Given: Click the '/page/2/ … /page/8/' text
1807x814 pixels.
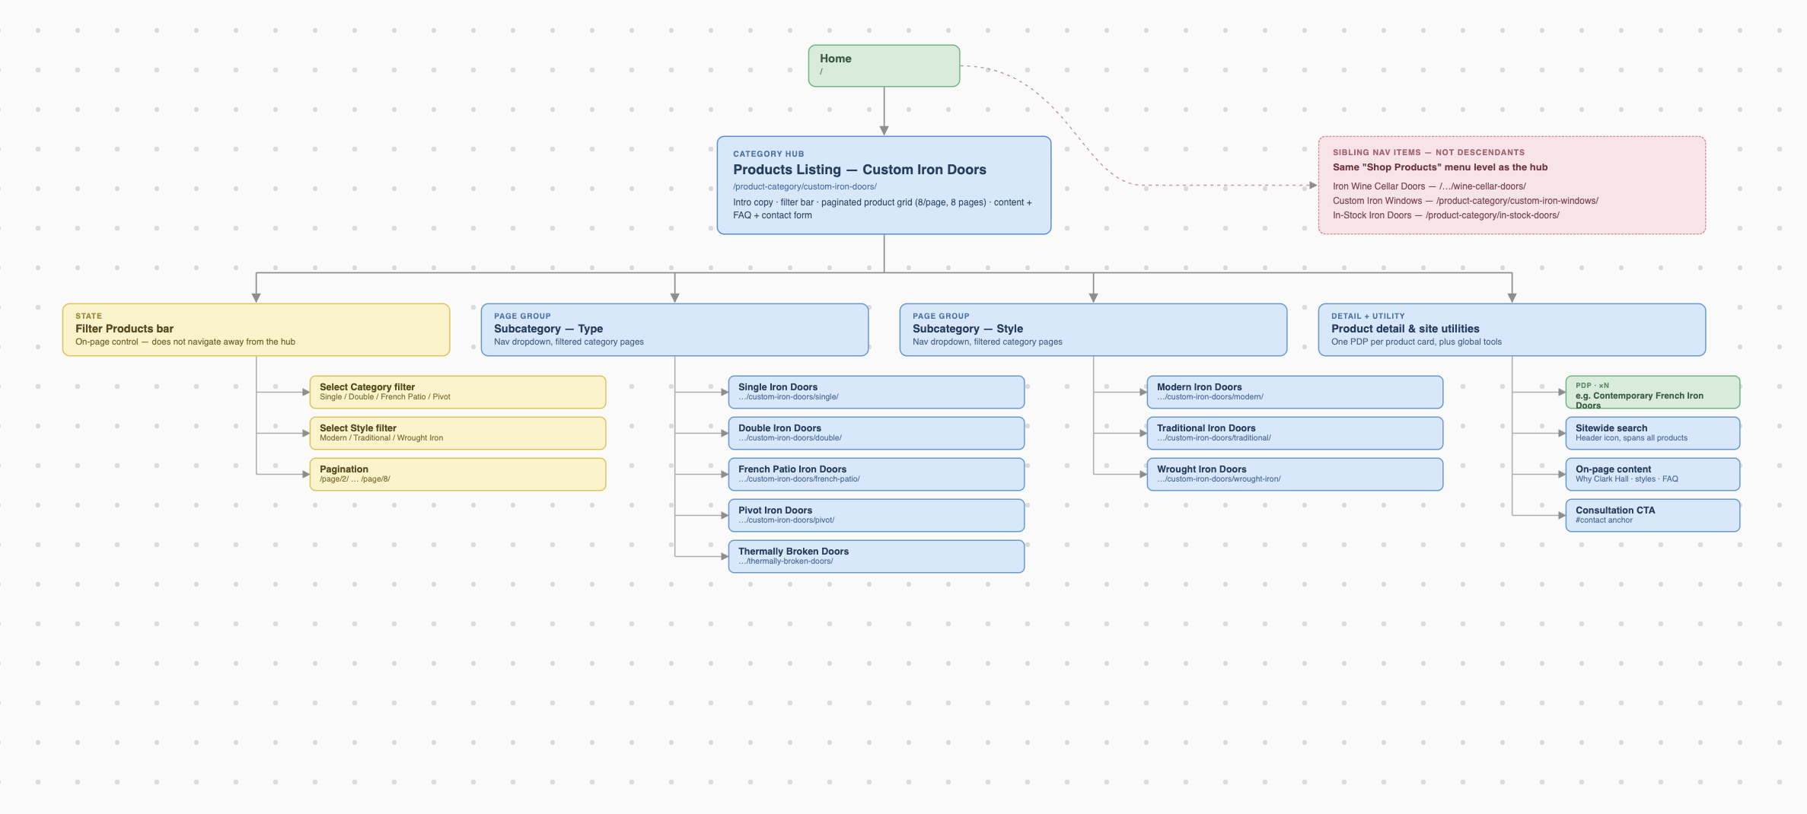Looking at the screenshot, I should (355, 479).
